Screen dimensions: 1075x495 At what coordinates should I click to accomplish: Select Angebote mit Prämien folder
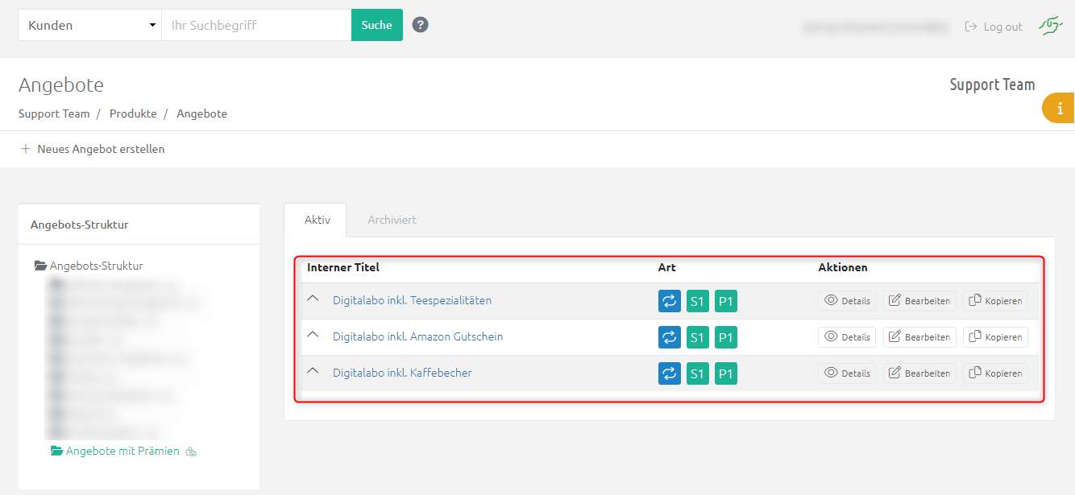114,451
